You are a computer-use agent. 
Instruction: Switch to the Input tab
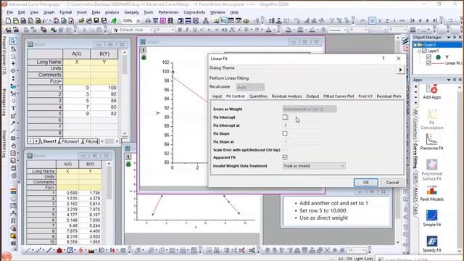click(217, 96)
